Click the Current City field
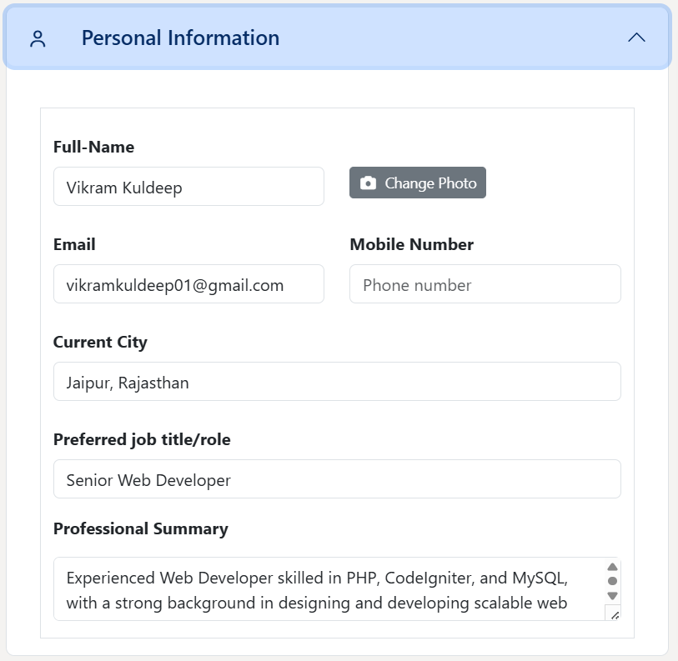This screenshot has width=678, height=661. (x=337, y=382)
